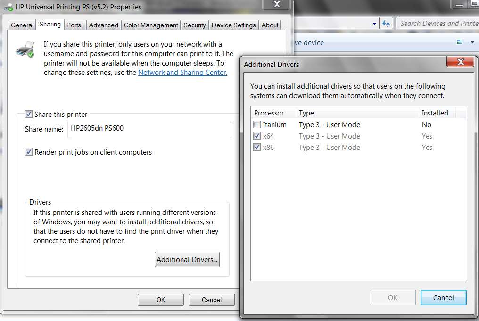The height and width of the screenshot is (321, 479).
Task: Click into the Share name text field
Action: tap(149, 130)
